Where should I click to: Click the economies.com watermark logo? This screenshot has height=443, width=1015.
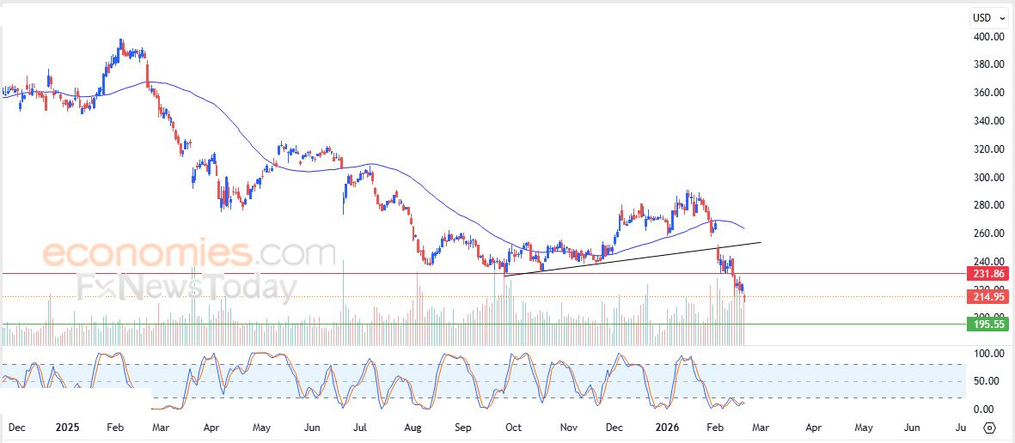(189, 254)
